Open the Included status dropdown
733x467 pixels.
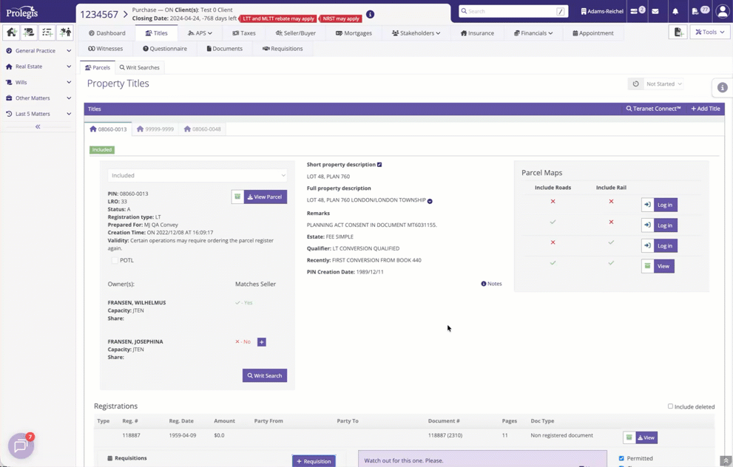point(197,176)
